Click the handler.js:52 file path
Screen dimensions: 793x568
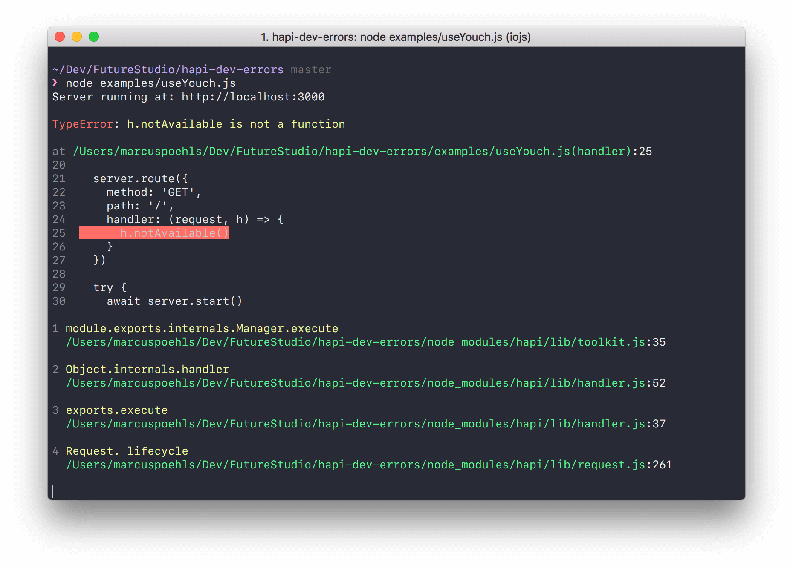pos(366,383)
